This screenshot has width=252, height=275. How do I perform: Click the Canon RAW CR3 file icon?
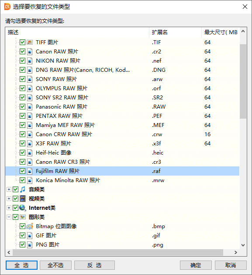tap(30, 162)
